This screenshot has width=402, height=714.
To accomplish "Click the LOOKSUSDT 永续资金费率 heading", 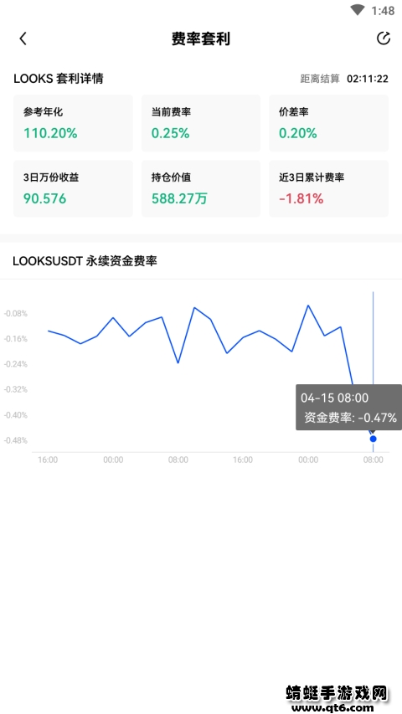I will (x=85, y=261).
